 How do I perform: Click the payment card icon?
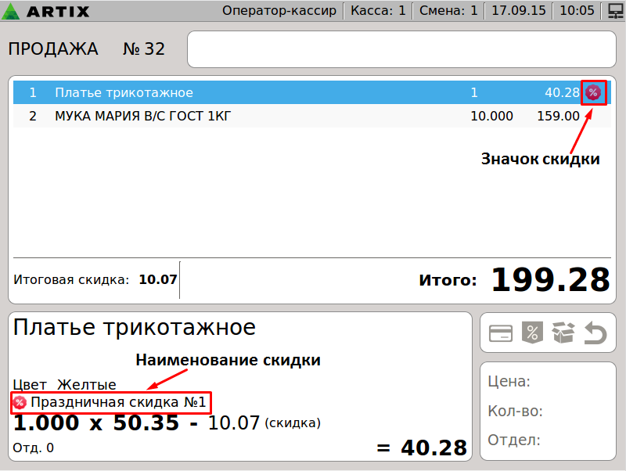tap(501, 333)
